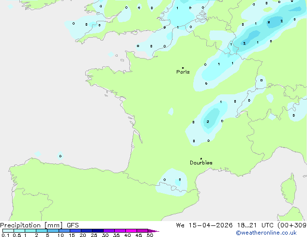307x237 pixels.
Task: Select the dark blue 25 mm legend swatch
Action: click(98, 231)
